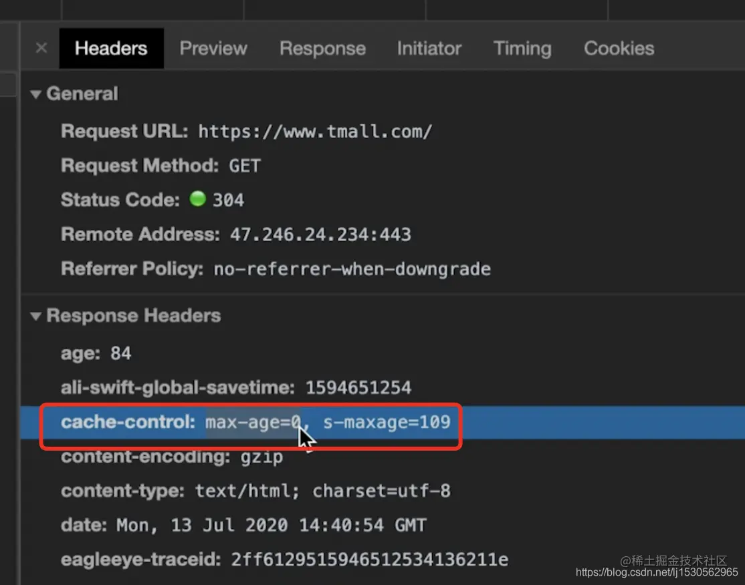Viewport: 745px width, 585px height.
Task: Switch to the Initiator tab
Action: (x=429, y=48)
